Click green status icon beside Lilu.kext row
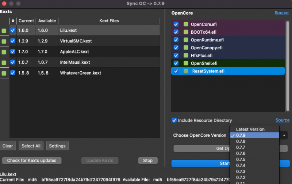Viewport: 292px width, 184px height. [4, 31]
